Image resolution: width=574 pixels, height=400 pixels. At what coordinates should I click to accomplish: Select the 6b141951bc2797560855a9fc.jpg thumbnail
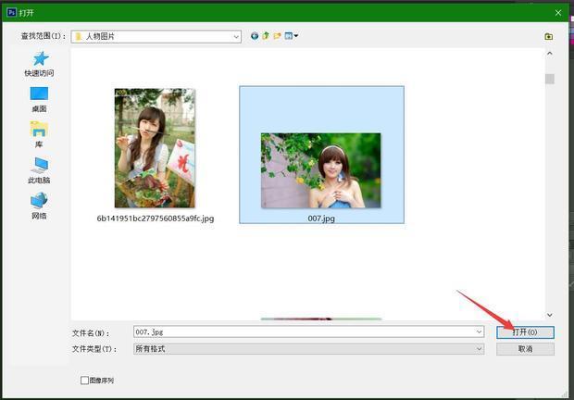pyautogui.click(x=155, y=148)
